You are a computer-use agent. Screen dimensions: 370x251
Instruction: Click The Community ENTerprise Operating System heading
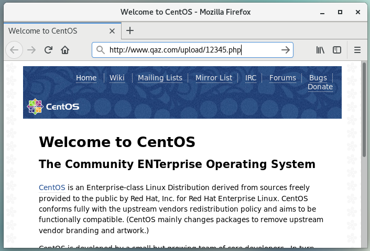point(177,164)
